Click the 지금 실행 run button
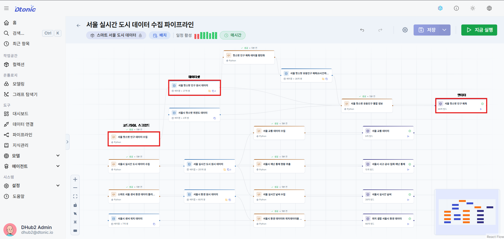Screen dimensions: 504x239 (x=479, y=30)
